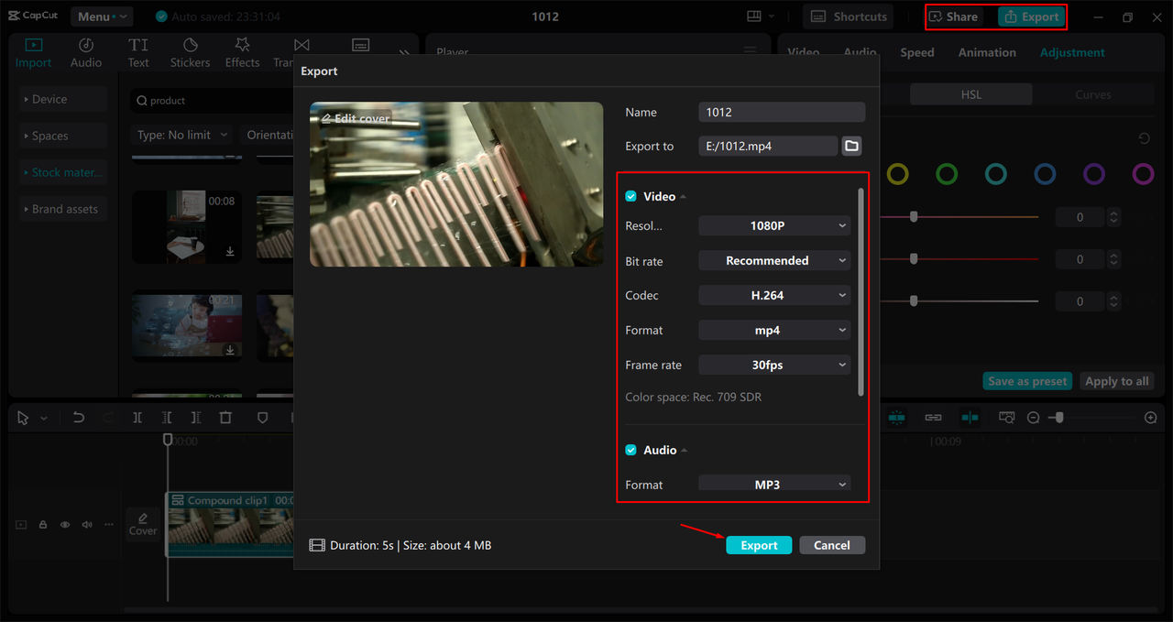Select the blue HSL color ring
This screenshot has width=1173, height=622.
coord(1045,173)
